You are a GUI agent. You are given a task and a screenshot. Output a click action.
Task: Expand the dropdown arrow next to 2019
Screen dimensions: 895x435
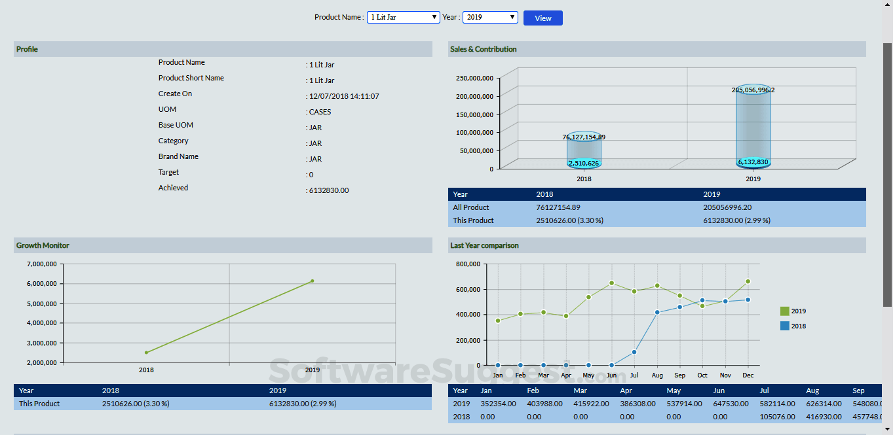[512, 17]
